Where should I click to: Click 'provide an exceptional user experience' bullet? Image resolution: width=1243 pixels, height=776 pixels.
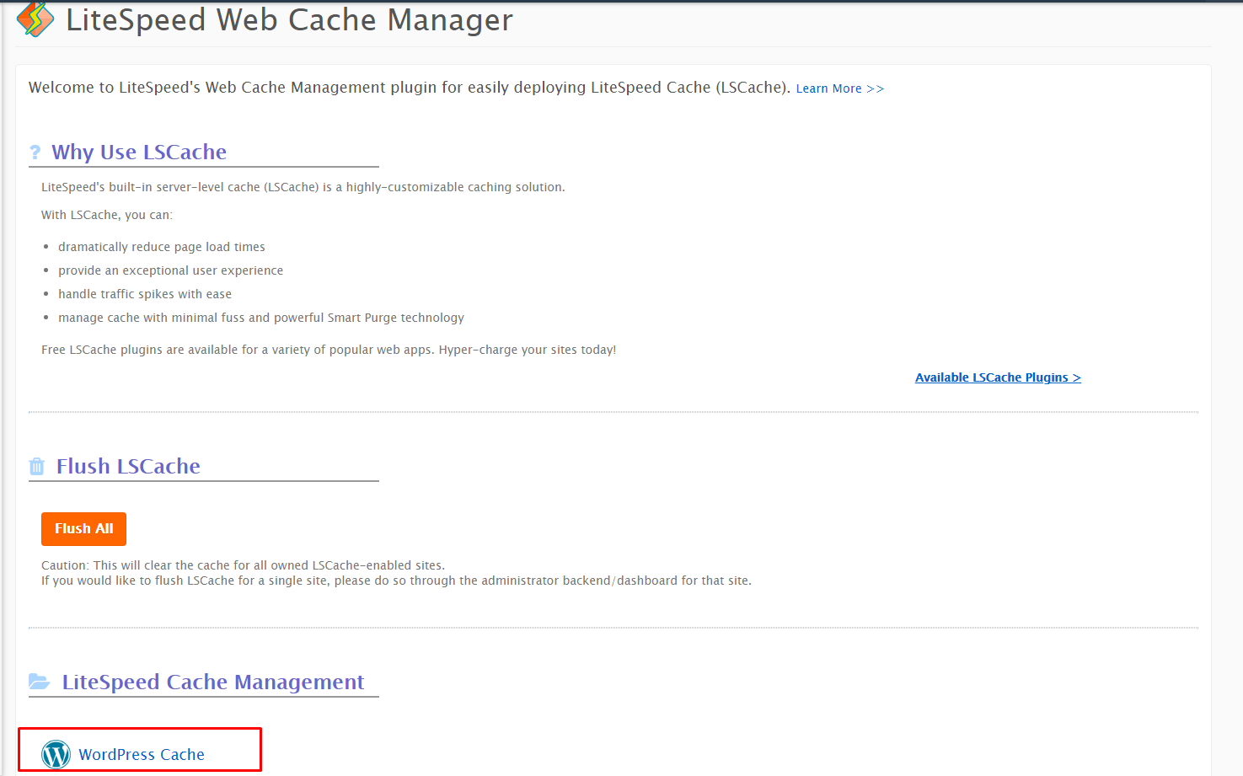coord(170,270)
